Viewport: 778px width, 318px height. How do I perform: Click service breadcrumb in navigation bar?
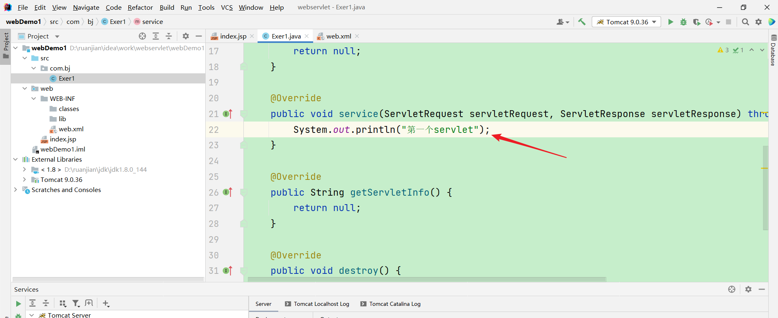(148, 21)
